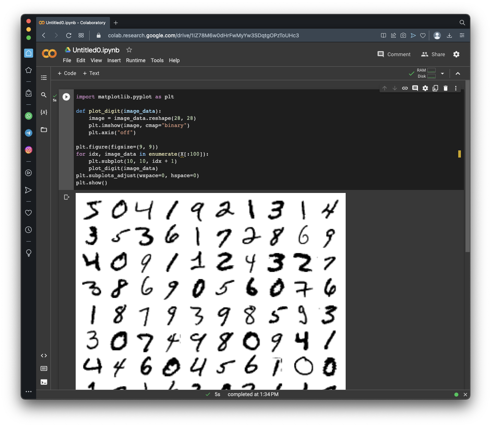
Task: Open code snippets panel
Action: tap(44, 355)
